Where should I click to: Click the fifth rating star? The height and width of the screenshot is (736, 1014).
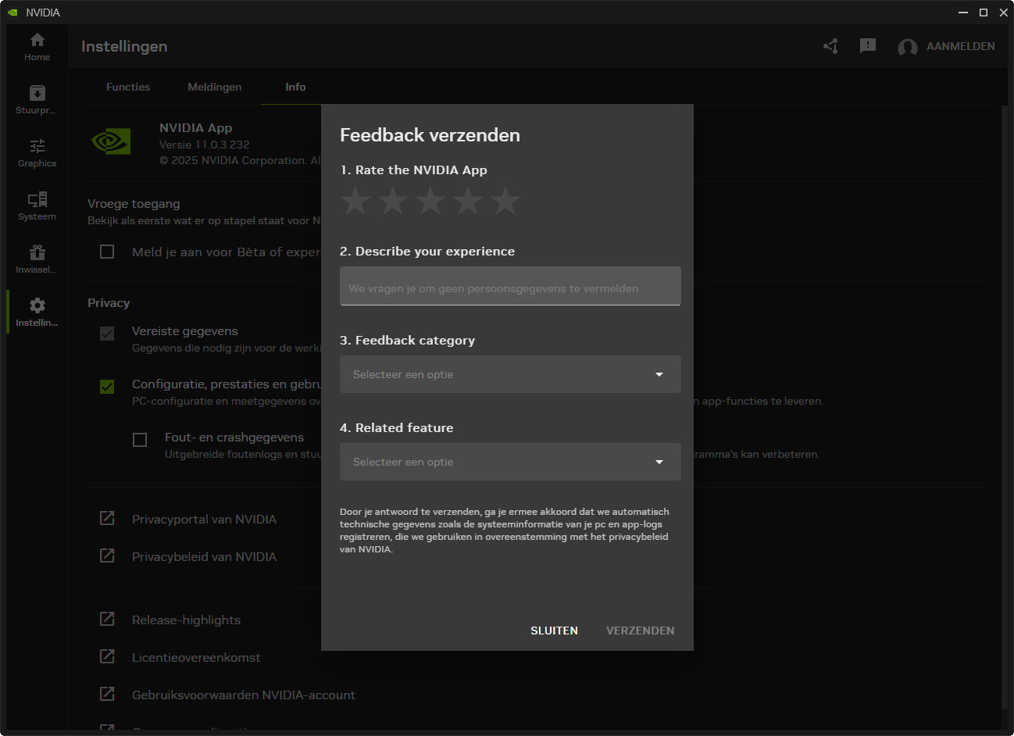(505, 201)
